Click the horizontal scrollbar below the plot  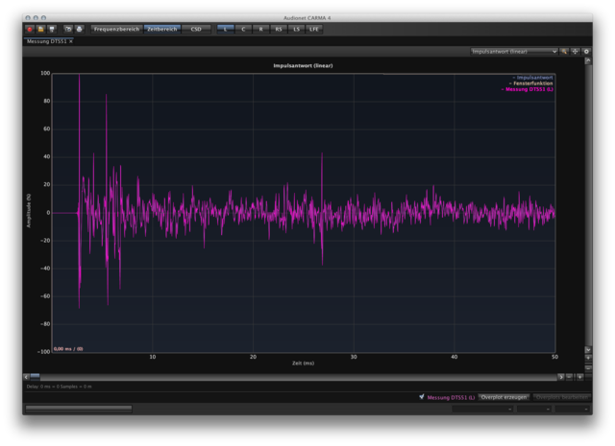coord(288,377)
